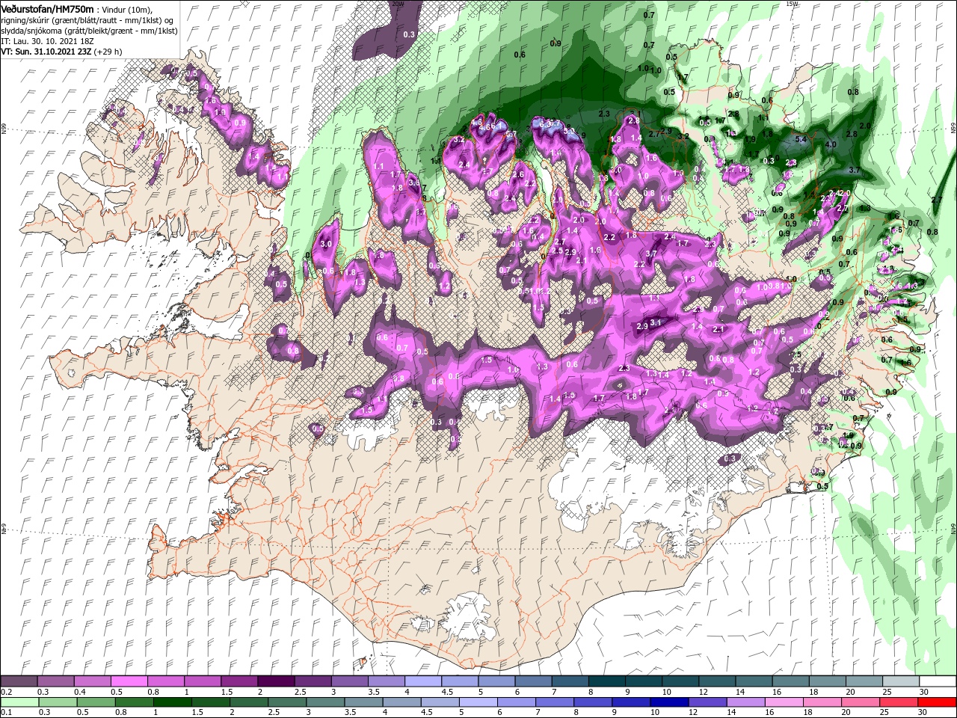Pick the upper legend swatch between 6 and 7

(533, 681)
